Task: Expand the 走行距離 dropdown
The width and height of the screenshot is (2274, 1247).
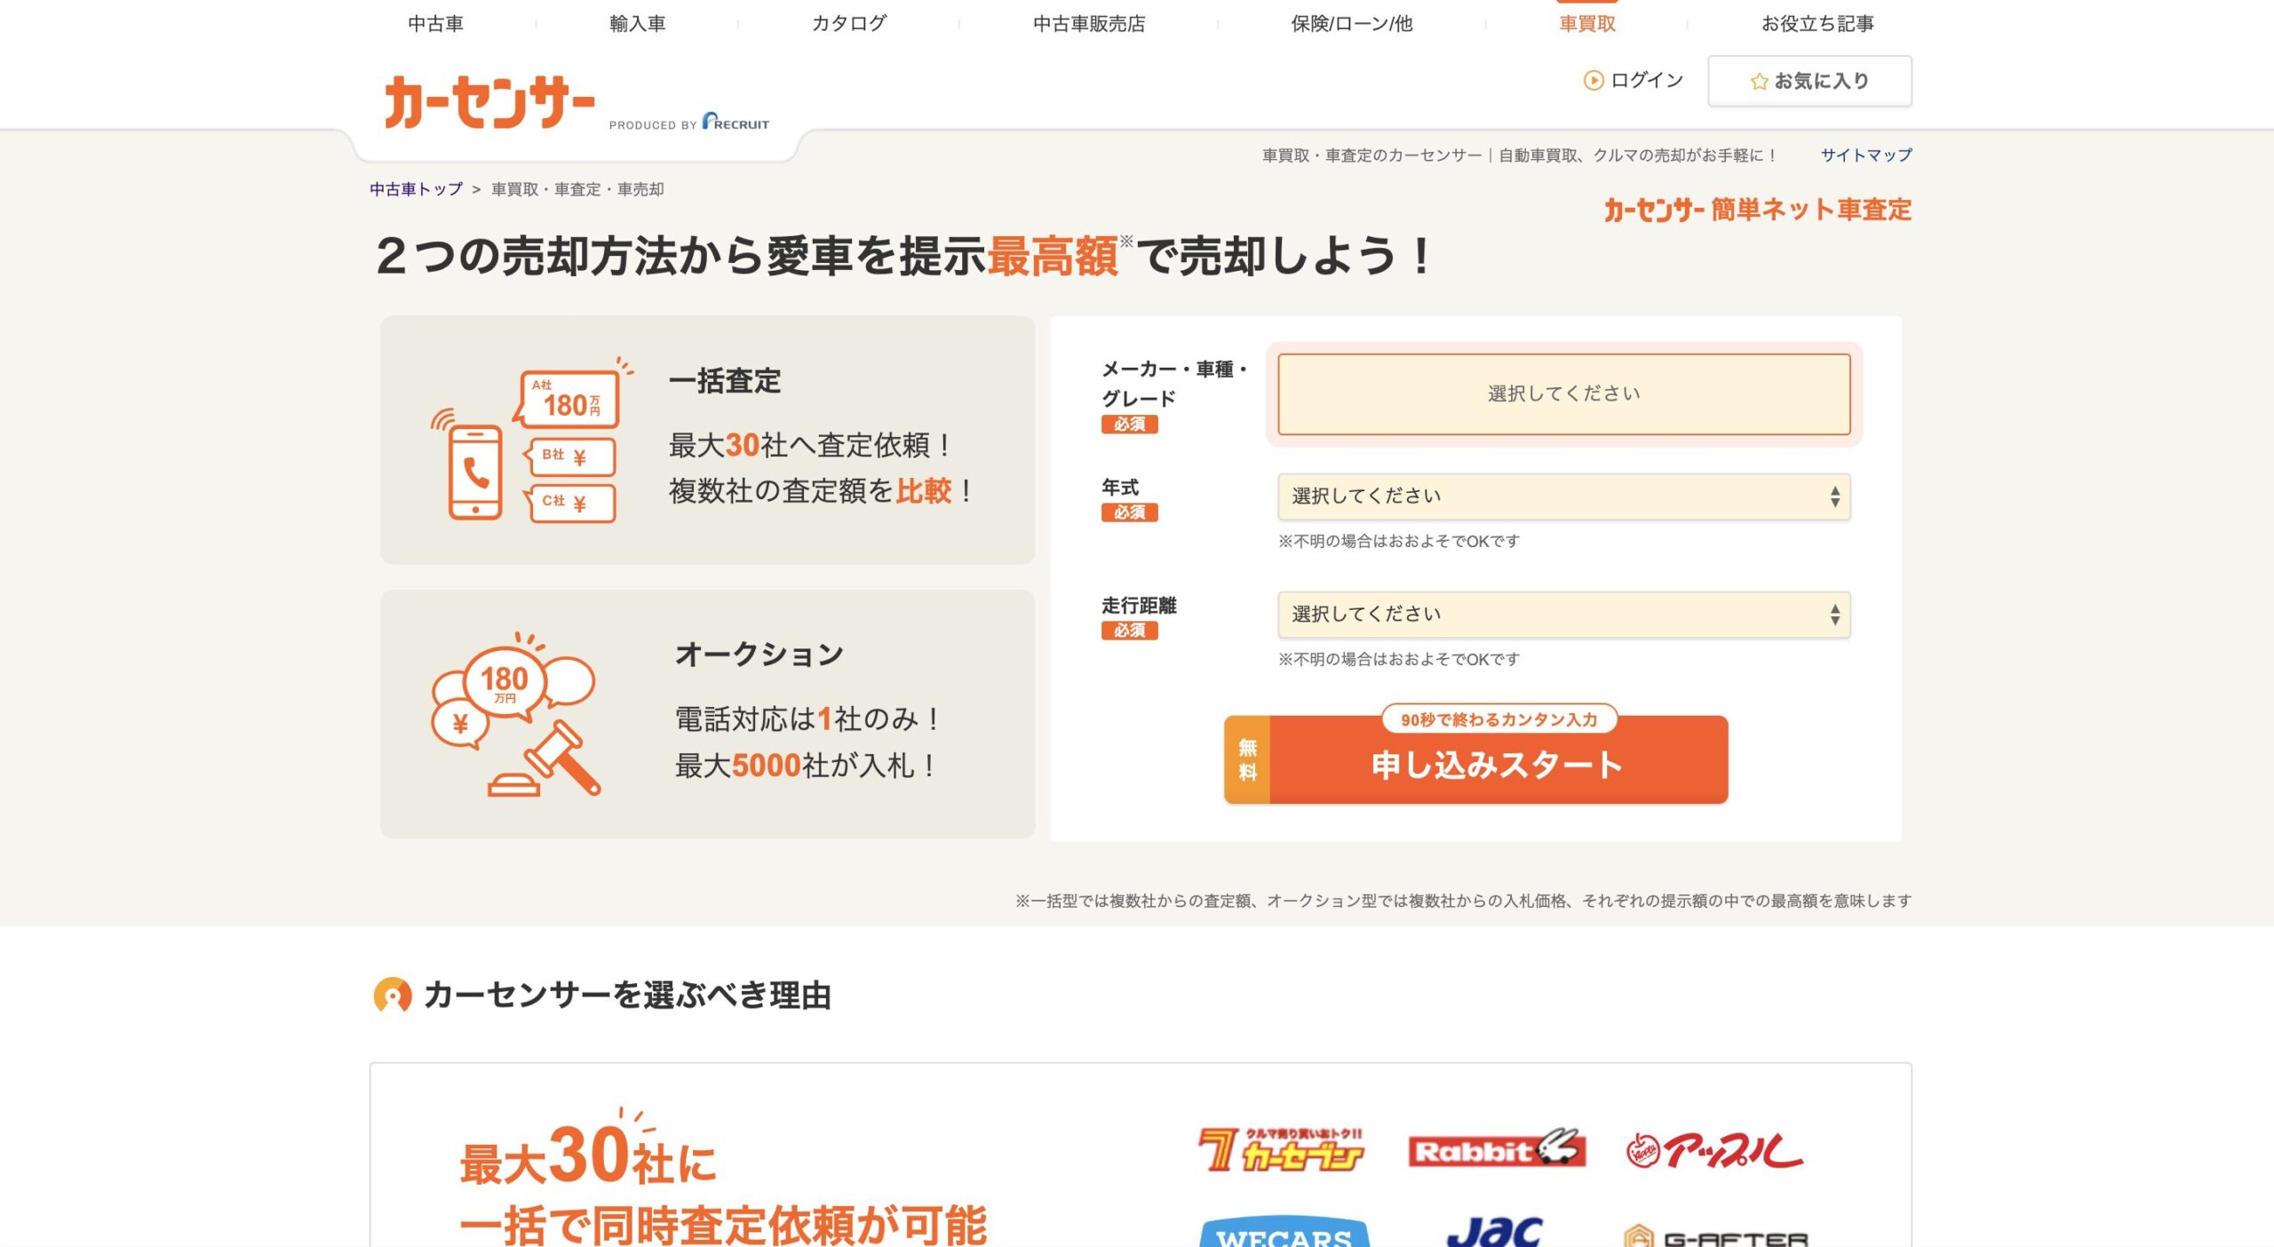Action: [1564, 615]
